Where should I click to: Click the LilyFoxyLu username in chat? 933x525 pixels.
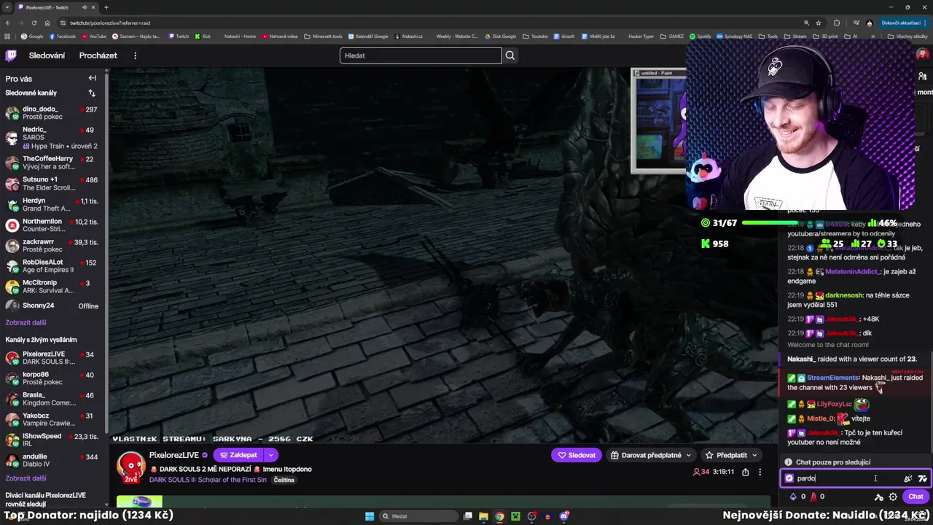[834, 404]
